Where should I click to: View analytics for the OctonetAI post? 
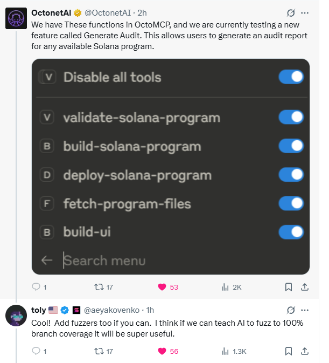[232, 287]
